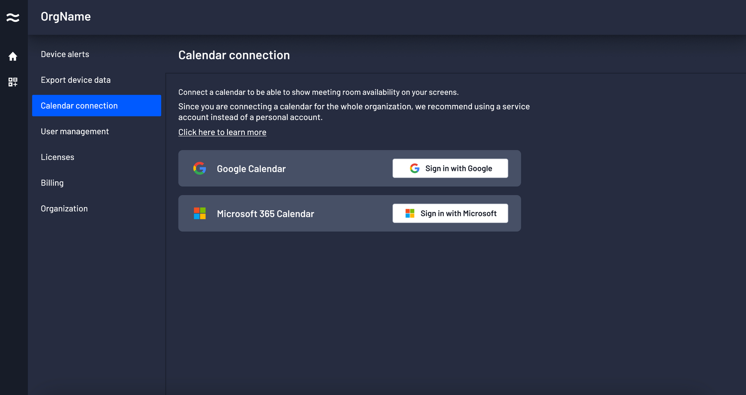Open User management settings
This screenshot has width=746, height=395.
click(x=75, y=131)
